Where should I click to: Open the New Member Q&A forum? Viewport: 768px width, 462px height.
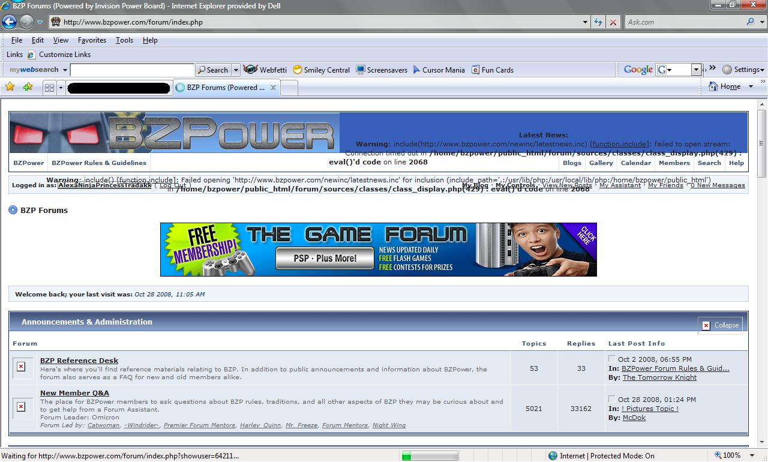click(x=74, y=393)
